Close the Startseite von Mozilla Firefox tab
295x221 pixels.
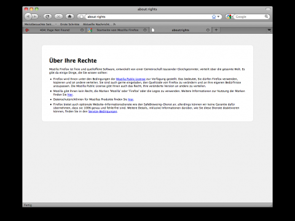145,30
